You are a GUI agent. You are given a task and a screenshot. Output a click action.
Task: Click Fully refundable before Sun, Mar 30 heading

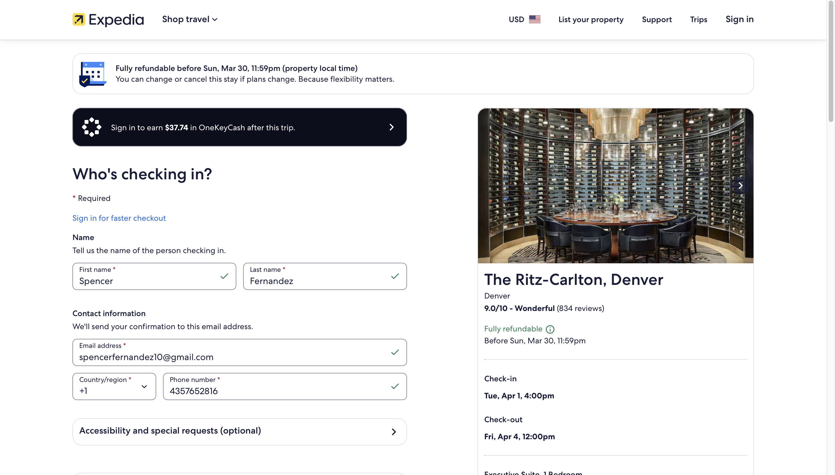pos(236,68)
